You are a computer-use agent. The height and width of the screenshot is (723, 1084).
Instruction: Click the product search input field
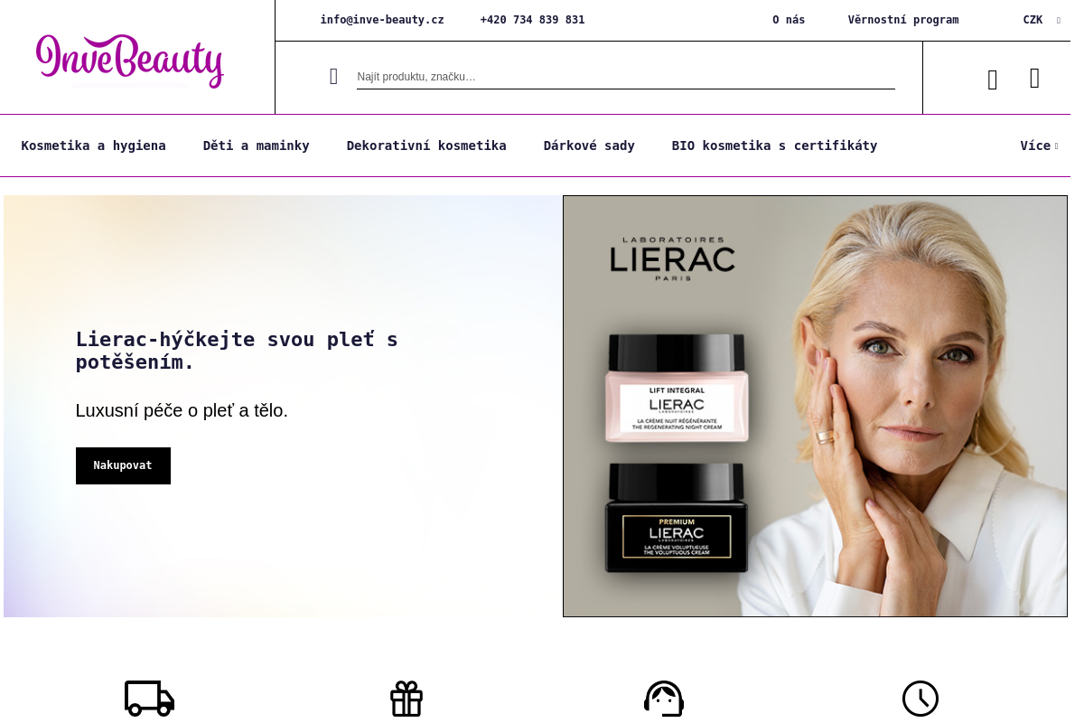626,77
